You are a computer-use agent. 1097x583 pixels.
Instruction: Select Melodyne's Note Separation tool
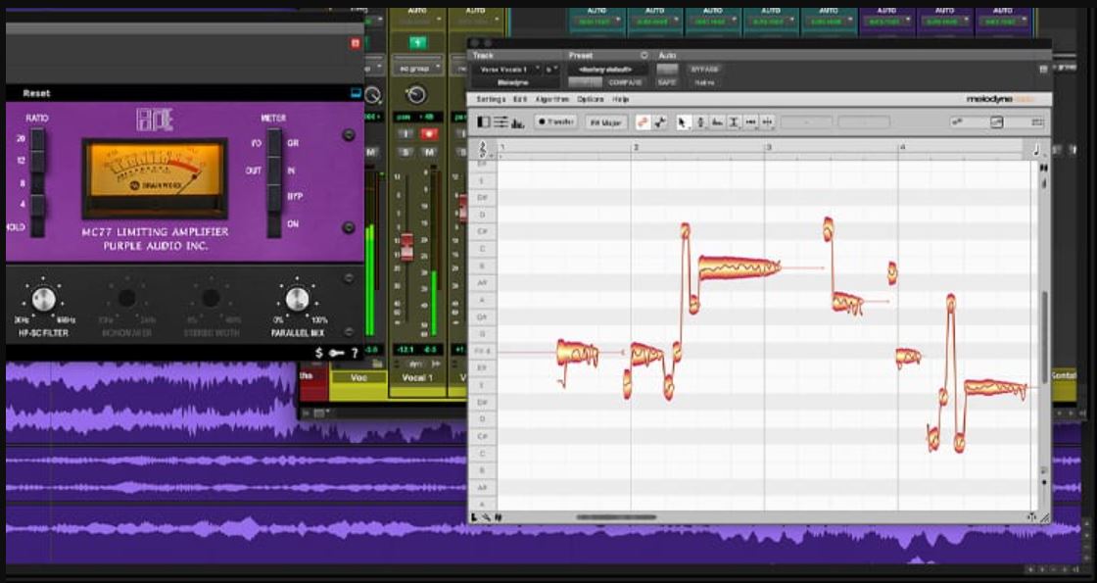click(768, 122)
